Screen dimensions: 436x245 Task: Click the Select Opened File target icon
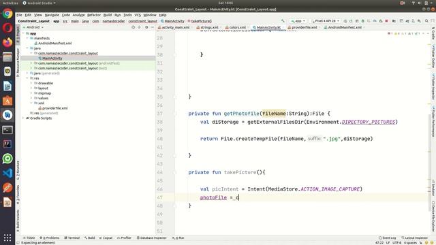click(x=134, y=27)
